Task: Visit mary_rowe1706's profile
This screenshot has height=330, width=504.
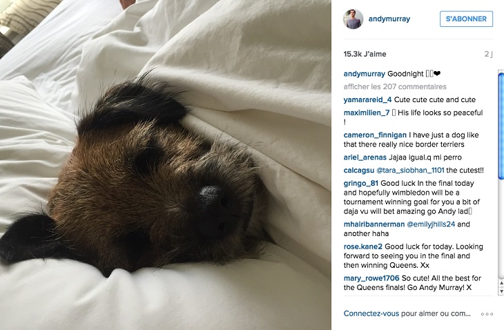Action: point(371,278)
